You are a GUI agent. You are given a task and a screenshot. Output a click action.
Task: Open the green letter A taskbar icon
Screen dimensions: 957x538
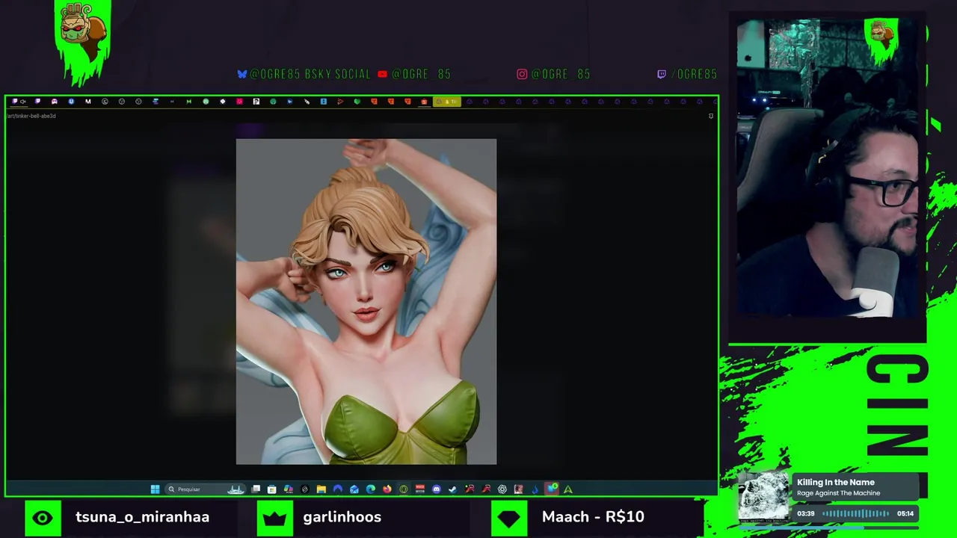tap(568, 489)
